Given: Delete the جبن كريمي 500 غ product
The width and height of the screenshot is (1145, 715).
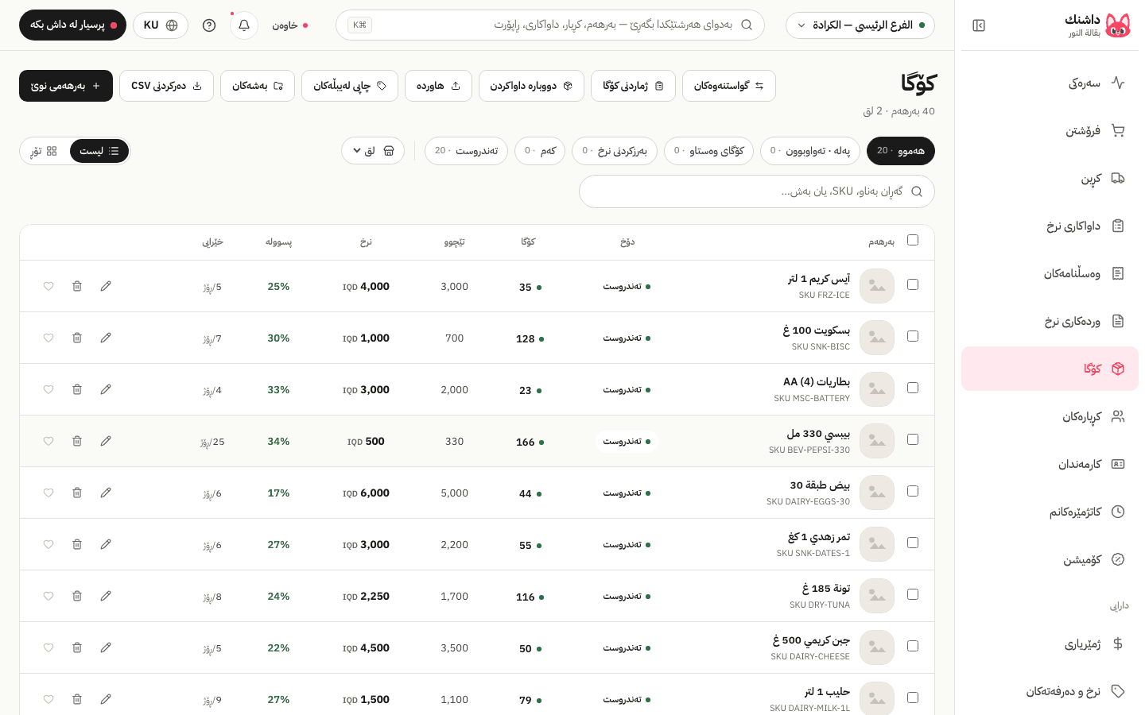Looking at the screenshot, I should [x=77, y=647].
